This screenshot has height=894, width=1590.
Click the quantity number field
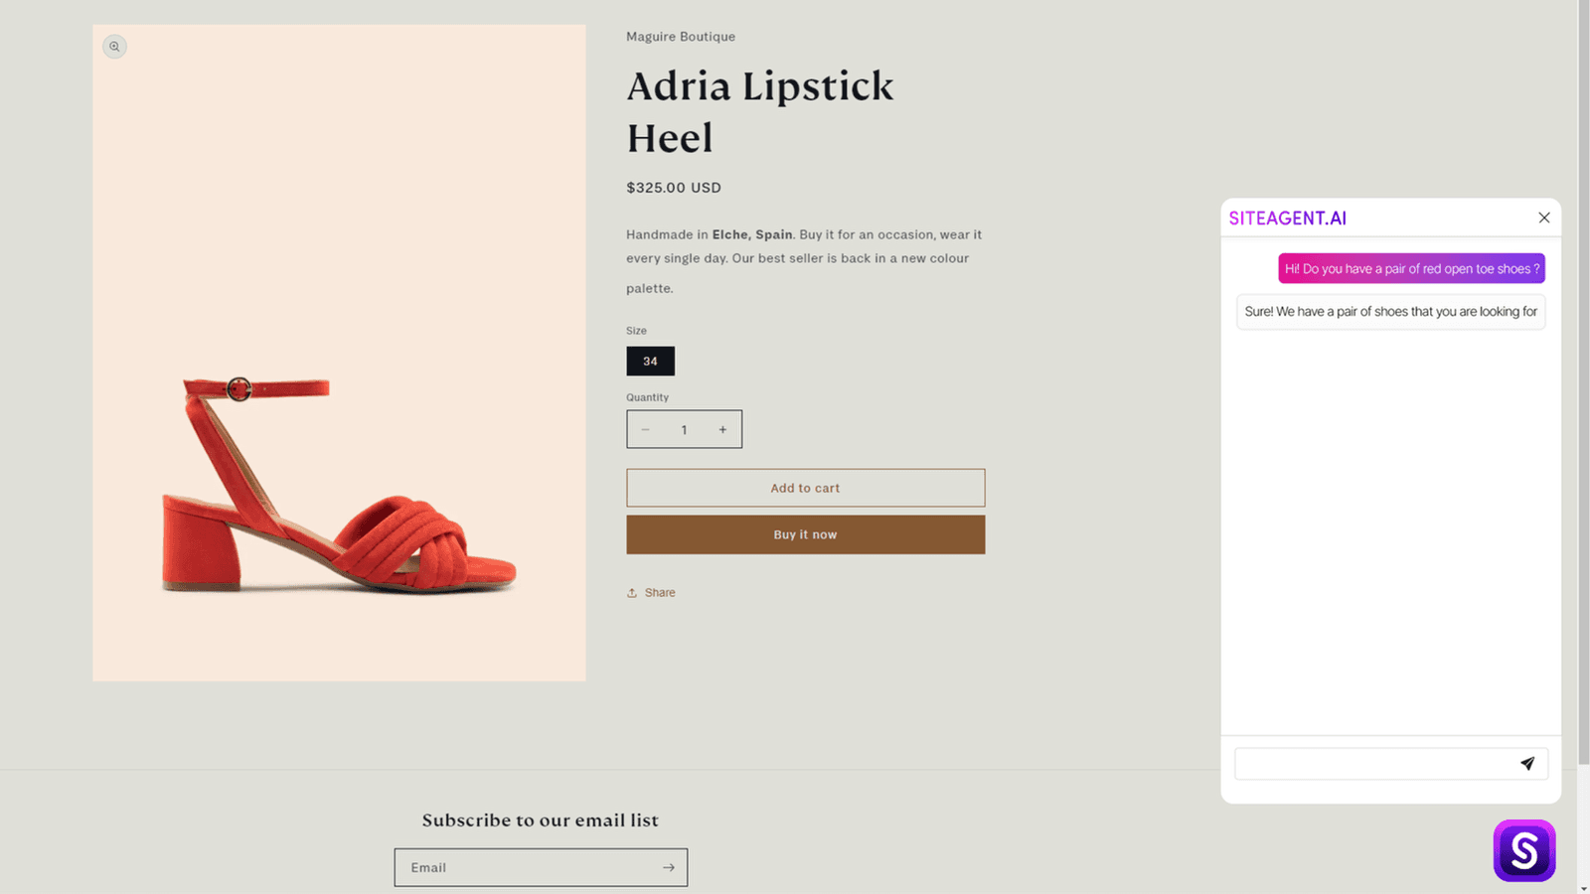[x=684, y=429]
